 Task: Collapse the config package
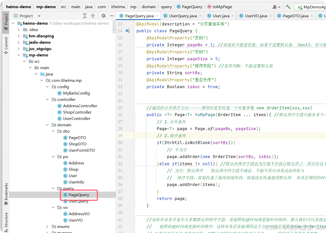47,87
